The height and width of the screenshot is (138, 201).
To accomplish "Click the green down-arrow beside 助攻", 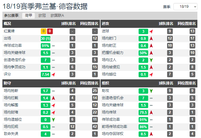I will coord(151,91).
